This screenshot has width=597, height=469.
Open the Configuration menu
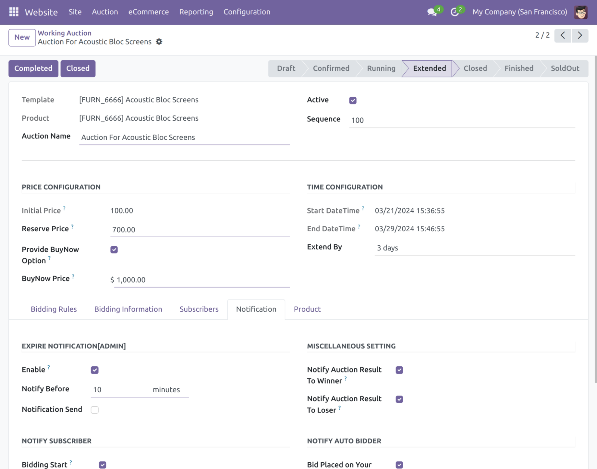[247, 12]
